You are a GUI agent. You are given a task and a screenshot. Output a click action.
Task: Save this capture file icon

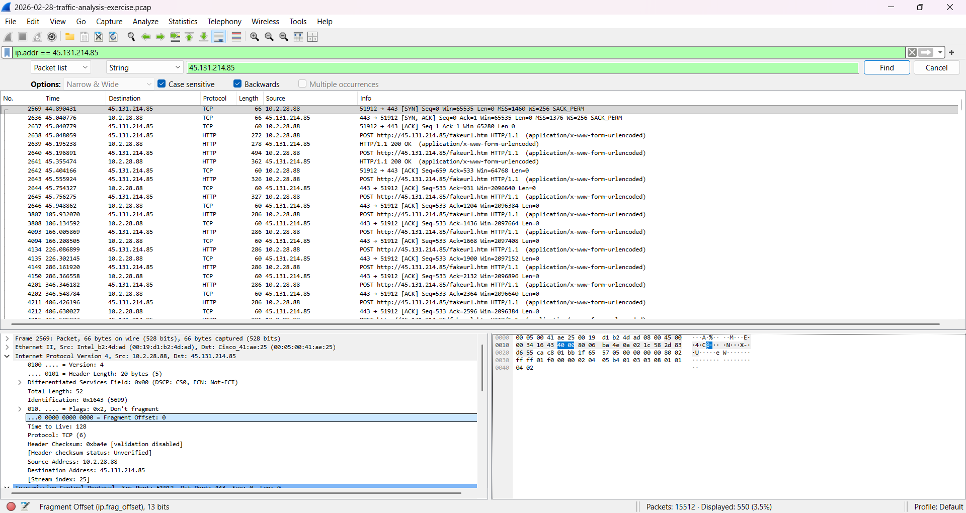(x=85, y=37)
